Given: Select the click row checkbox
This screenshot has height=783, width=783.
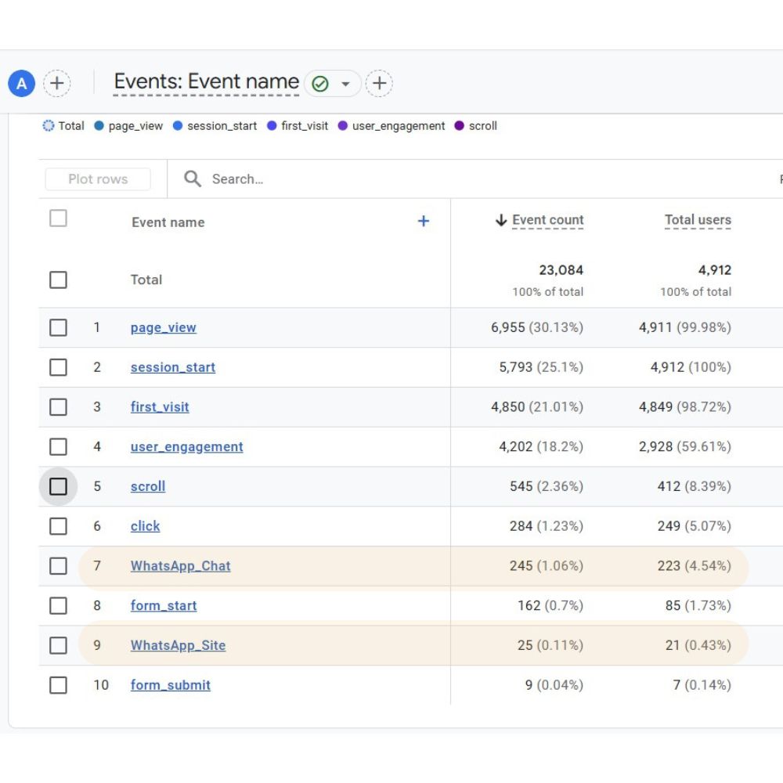Looking at the screenshot, I should (59, 526).
